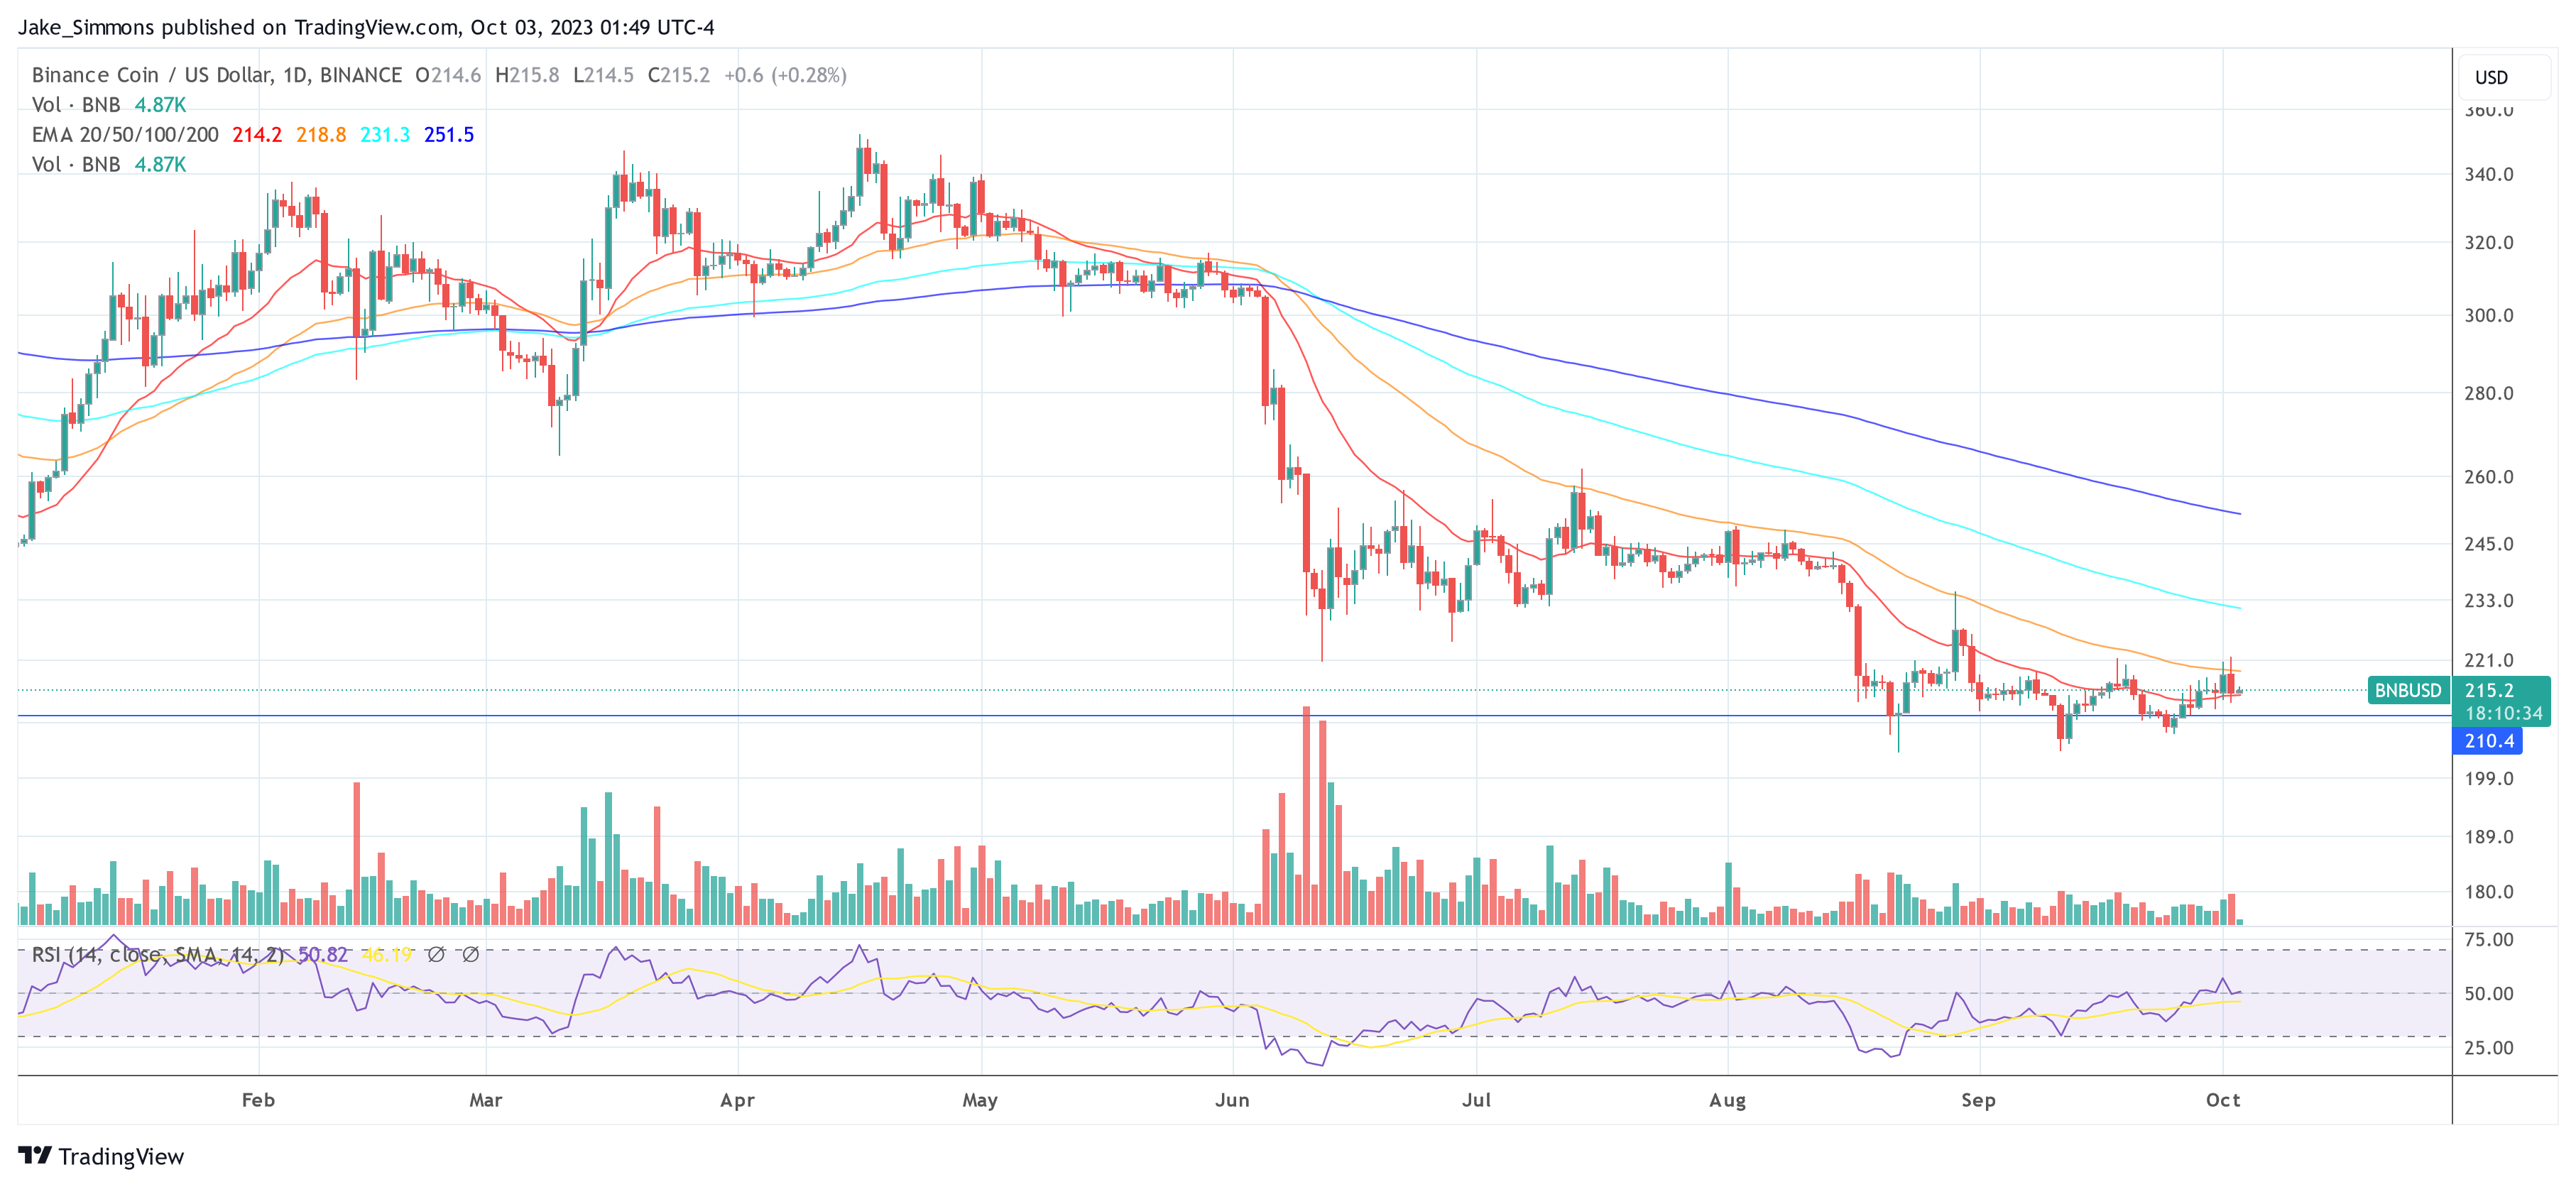Click the RSI 75.00 axis label

click(x=2489, y=939)
